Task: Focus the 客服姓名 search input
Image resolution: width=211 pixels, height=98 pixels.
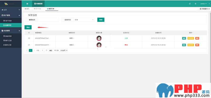Action: click(x=49, y=20)
